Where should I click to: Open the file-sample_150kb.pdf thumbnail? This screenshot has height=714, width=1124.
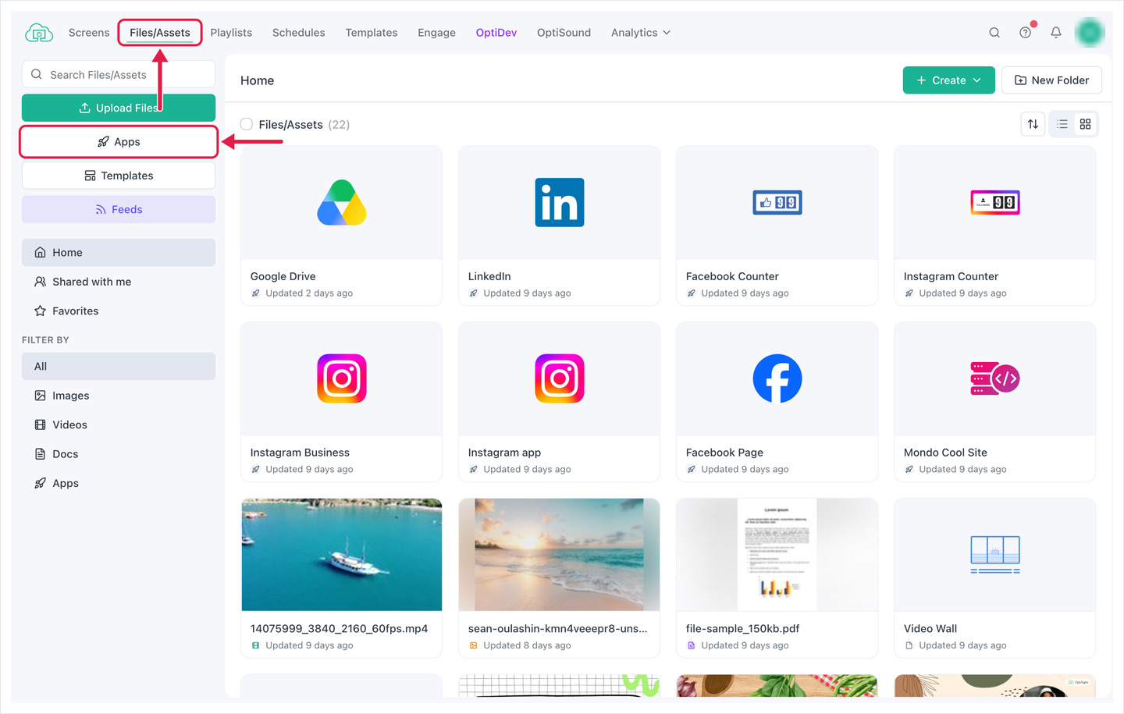[x=777, y=555]
